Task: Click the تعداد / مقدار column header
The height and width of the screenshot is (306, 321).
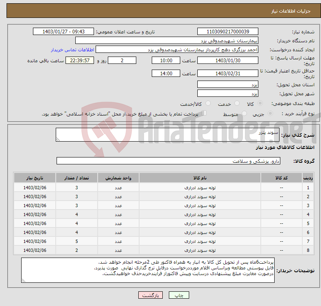Action: (76, 178)
